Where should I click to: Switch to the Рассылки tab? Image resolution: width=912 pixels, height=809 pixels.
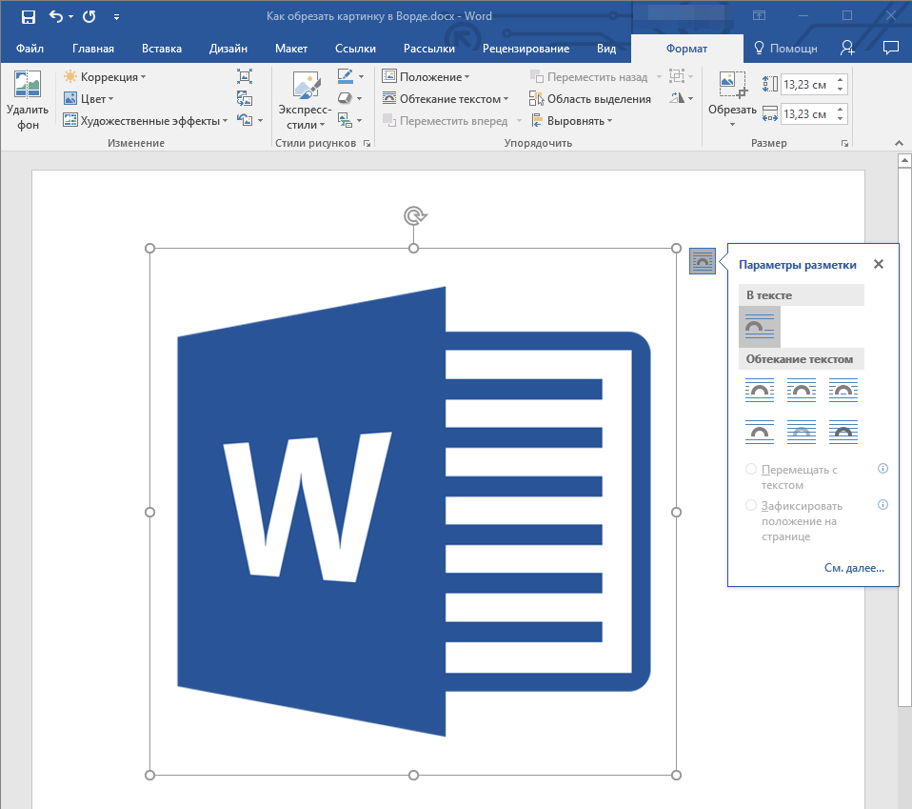[429, 49]
